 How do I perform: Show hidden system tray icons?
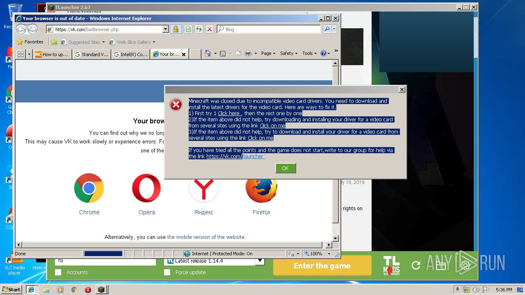pos(457,289)
